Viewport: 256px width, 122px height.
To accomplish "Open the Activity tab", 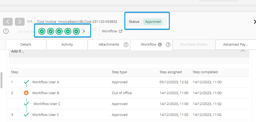I will [67, 45].
